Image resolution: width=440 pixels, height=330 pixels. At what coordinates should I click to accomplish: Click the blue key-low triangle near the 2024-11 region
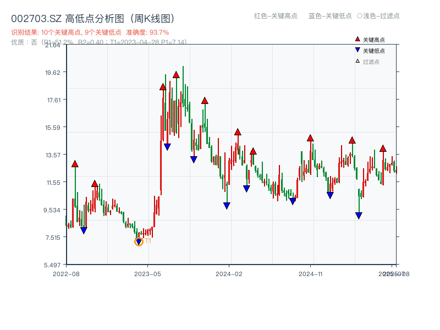330,194
